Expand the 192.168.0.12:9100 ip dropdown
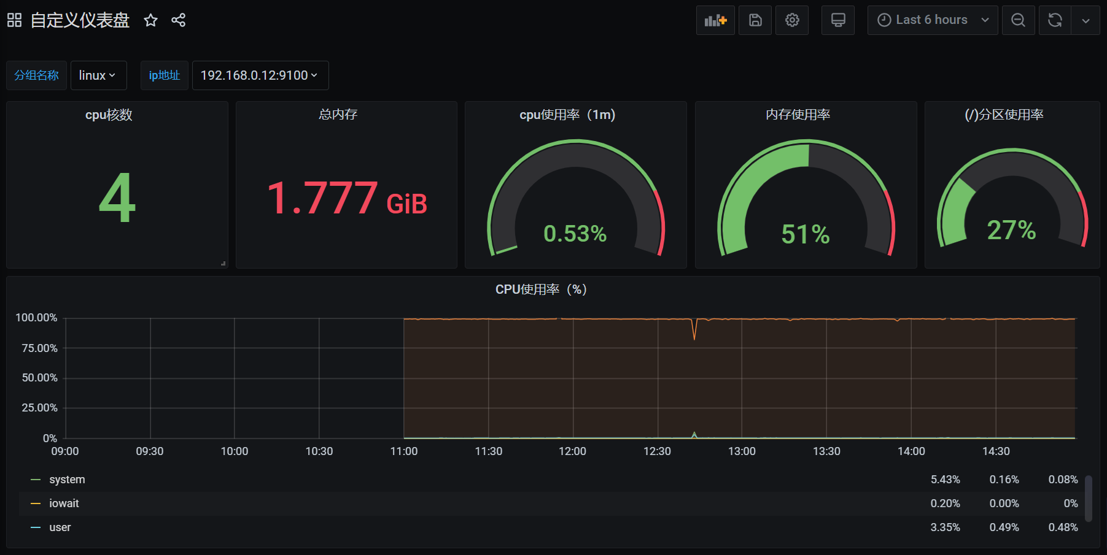The image size is (1107, 555). (x=260, y=75)
